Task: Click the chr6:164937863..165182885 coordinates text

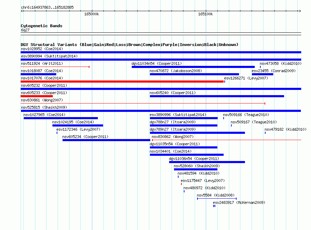Action: pos(47,7)
